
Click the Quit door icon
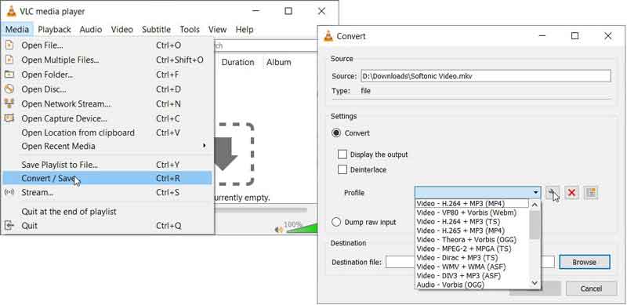tap(9, 225)
